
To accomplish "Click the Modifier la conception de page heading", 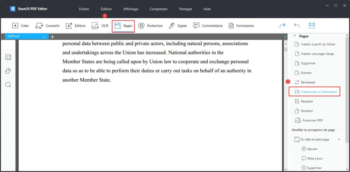I will coord(313,130).
